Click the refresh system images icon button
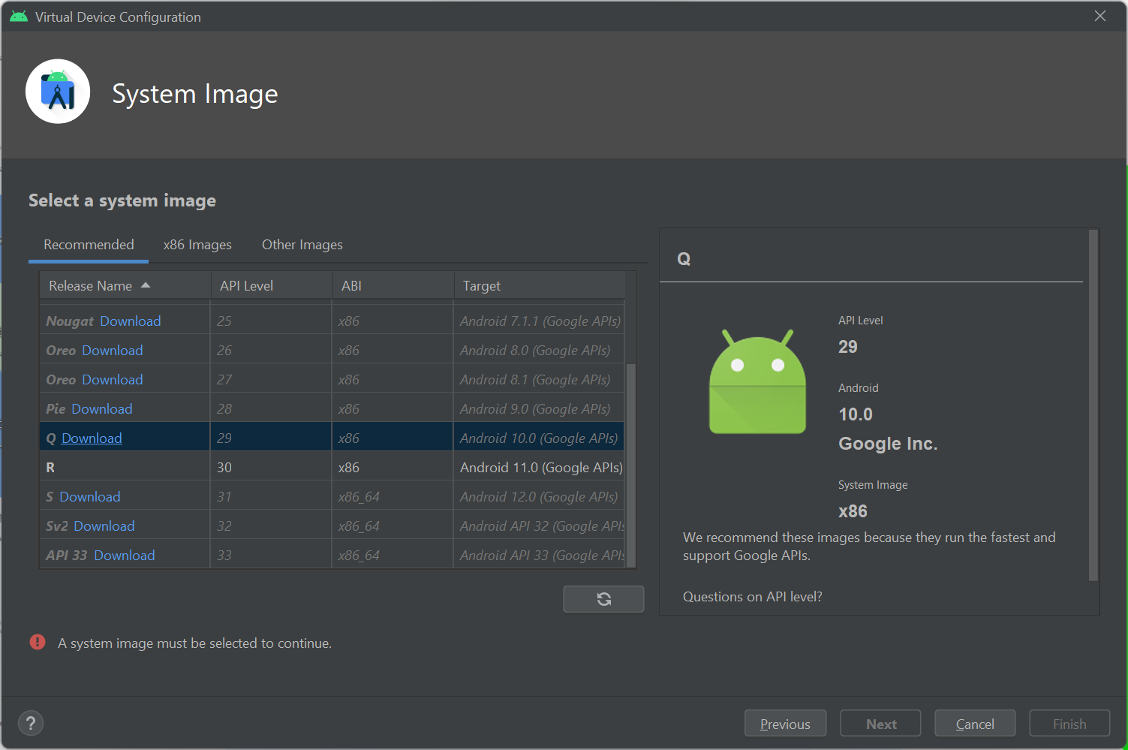 (x=603, y=598)
